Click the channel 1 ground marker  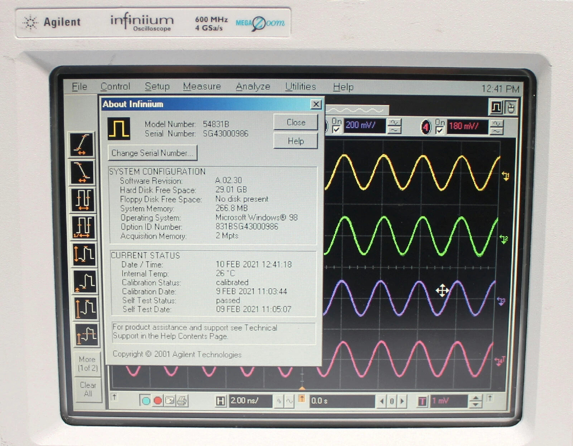tap(506, 176)
